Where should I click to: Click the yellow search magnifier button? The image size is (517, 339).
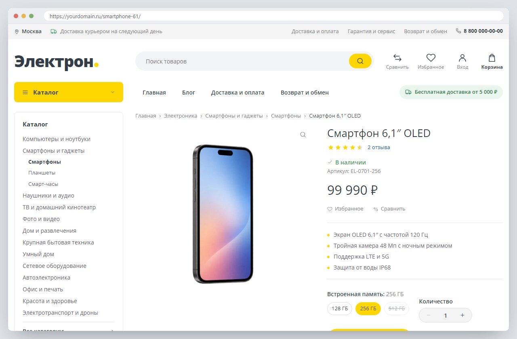pyautogui.click(x=360, y=61)
